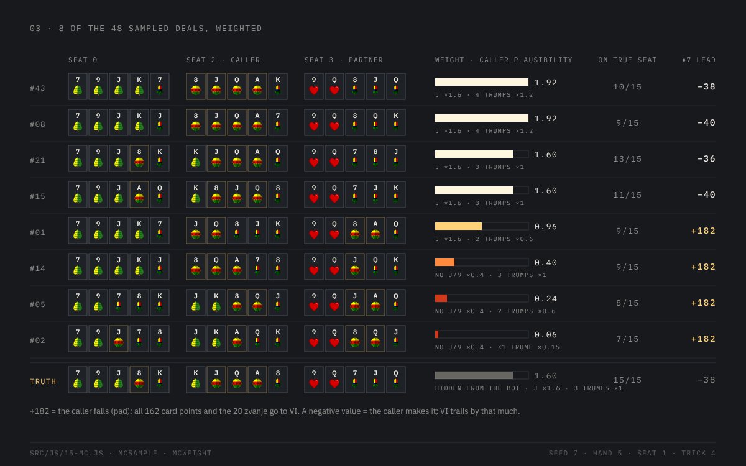Click the WEIGHT · CALLER PLAUSIBILITY header

(504, 60)
